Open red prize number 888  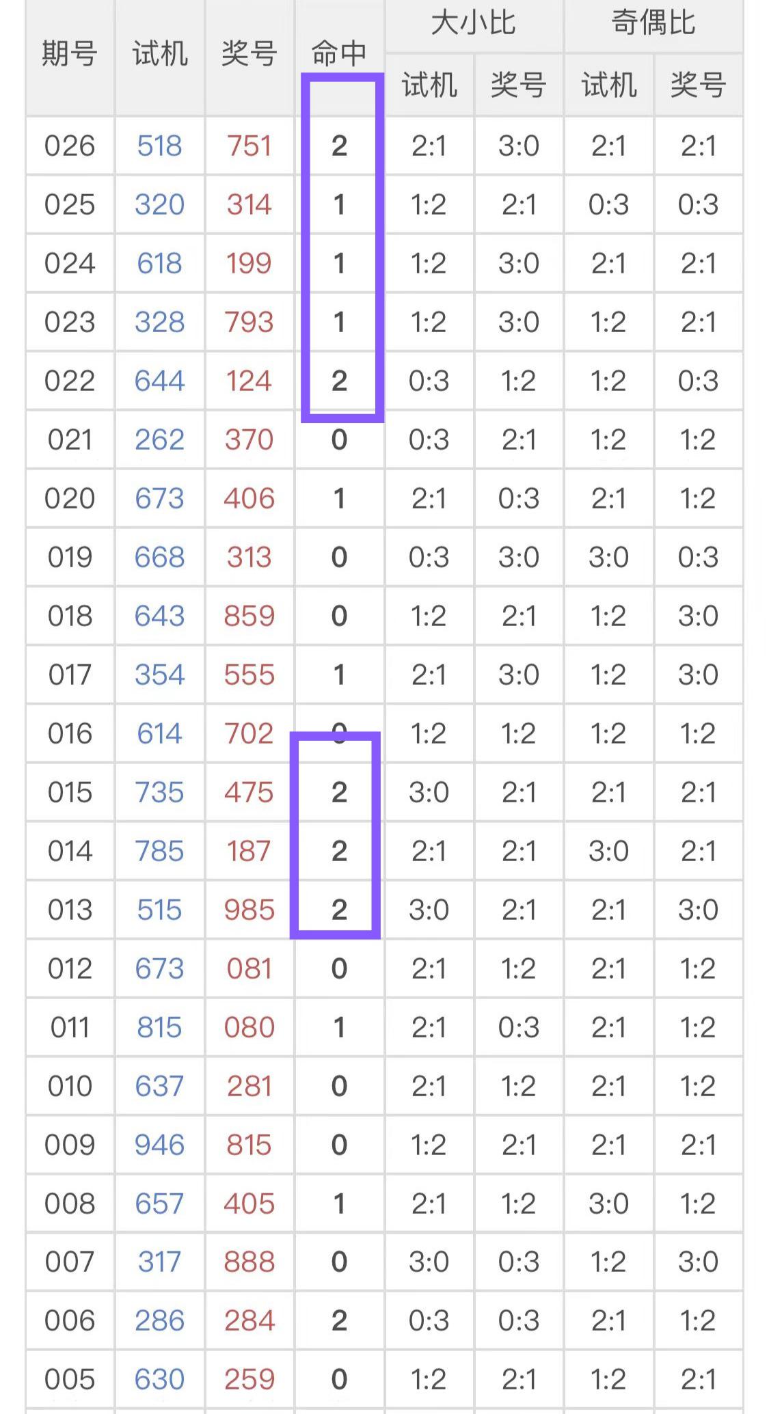249,1262
